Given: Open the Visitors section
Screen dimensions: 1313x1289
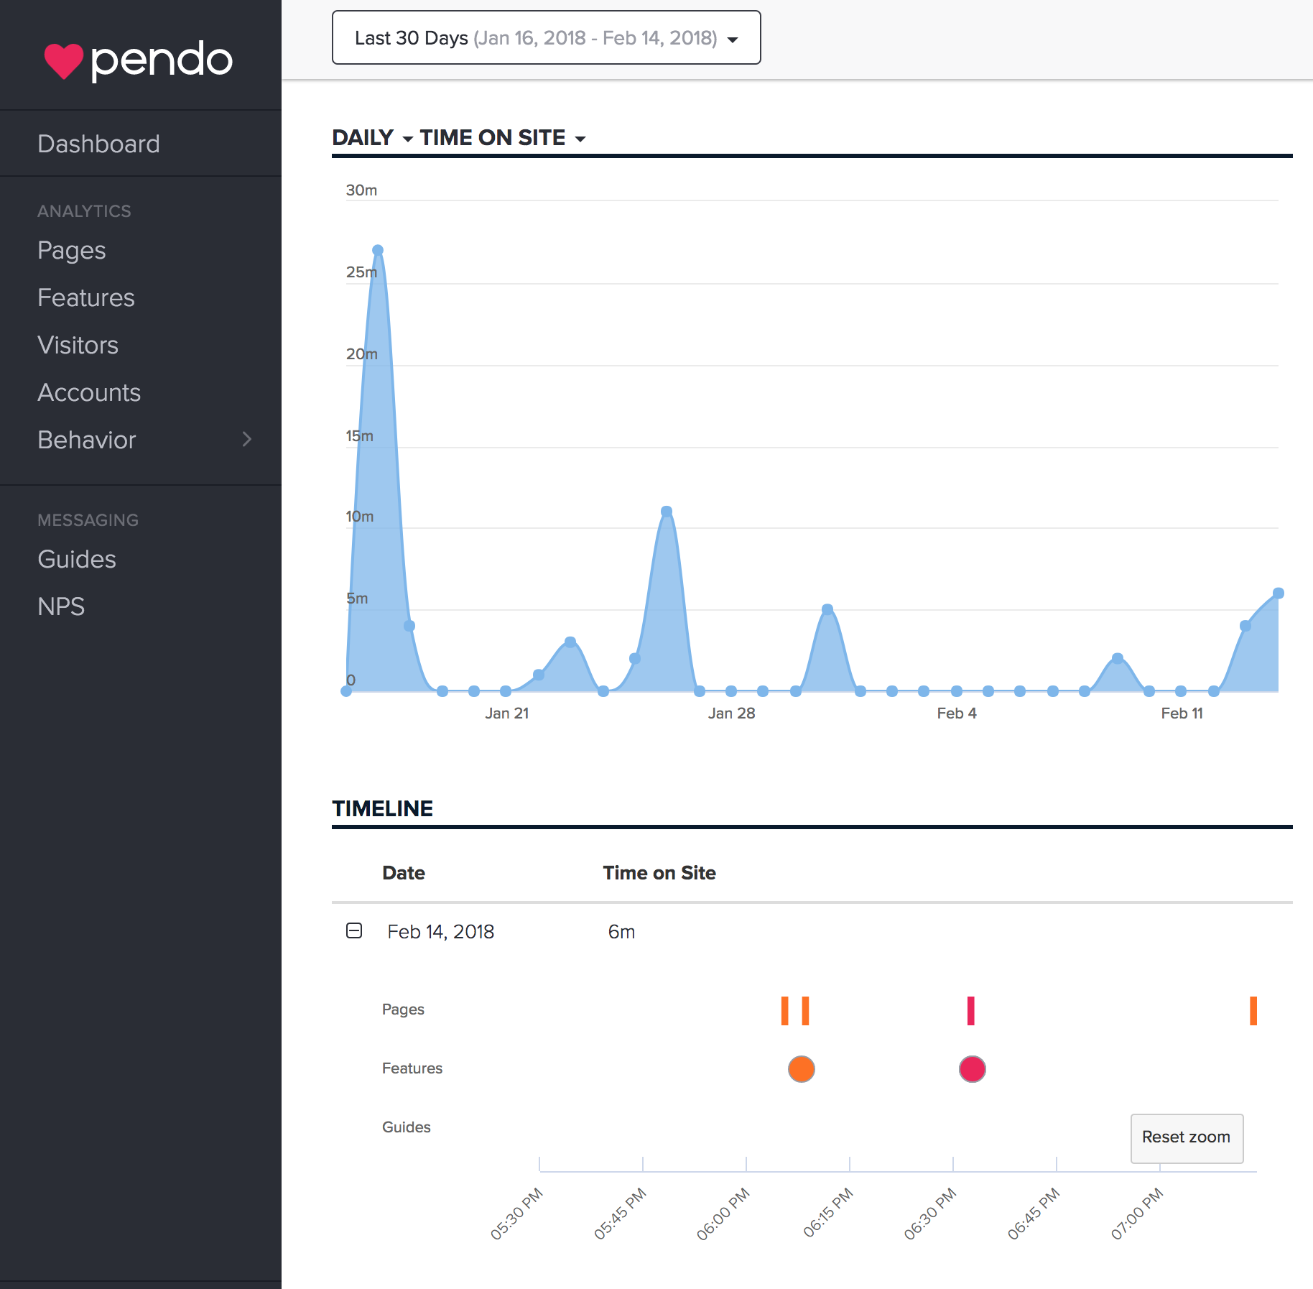Looking at the screenshot, I should (78, 345).
